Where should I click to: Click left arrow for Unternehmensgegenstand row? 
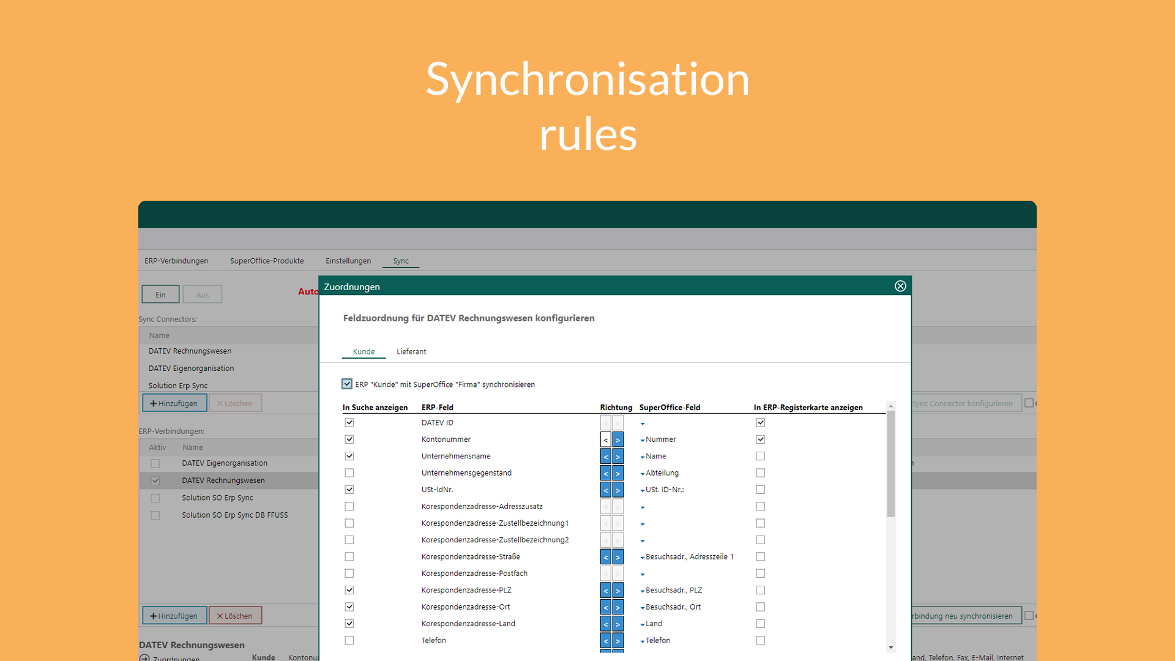(x=606, y=473)
